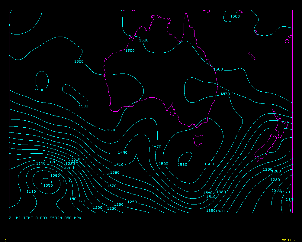Click the New Caledonia island outline
The width and height of the screenshot is (302, 242).
[x=252, y=56]
